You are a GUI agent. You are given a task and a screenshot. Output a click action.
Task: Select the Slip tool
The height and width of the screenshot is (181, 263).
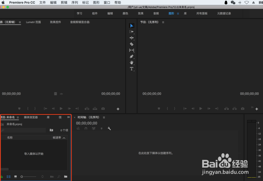[x=131, y=50]
